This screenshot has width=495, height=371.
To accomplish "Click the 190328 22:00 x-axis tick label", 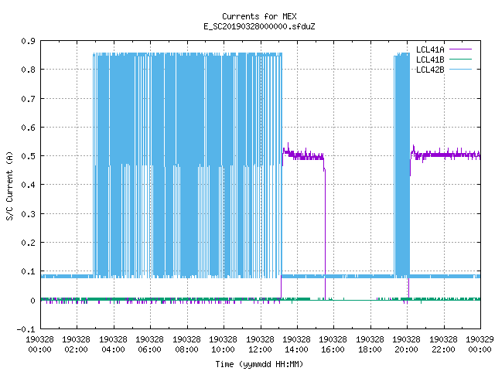I will [x=443, y=345].
